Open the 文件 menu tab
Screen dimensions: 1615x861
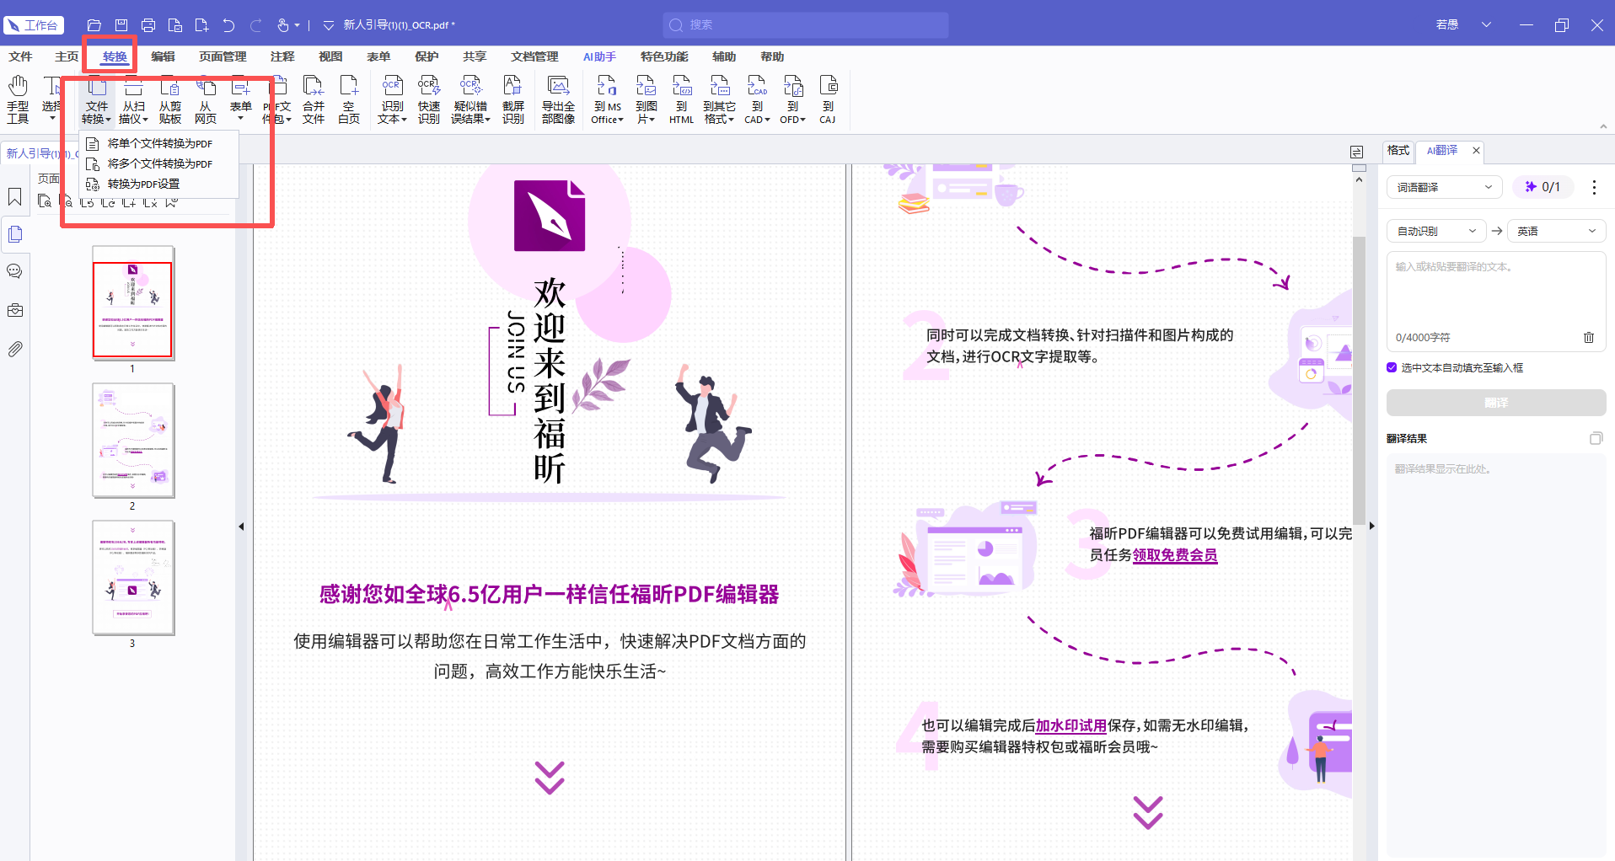click(x=20, y=56)
